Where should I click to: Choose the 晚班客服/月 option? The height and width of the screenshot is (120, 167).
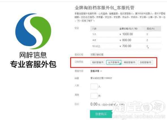130,62
